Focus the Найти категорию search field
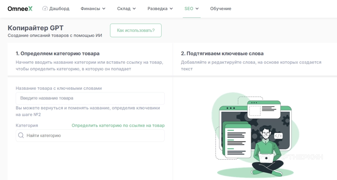The image size is (337, 180). tap(90, 136)
